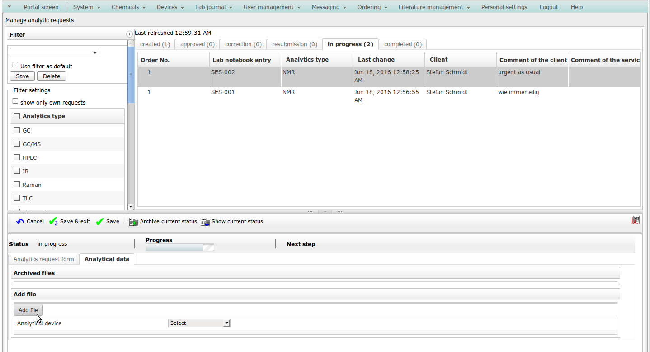Open the Analytical device Select dropdown
Image resolution: width=650 pixels, height=352 pixels.
tap(199, 323)
